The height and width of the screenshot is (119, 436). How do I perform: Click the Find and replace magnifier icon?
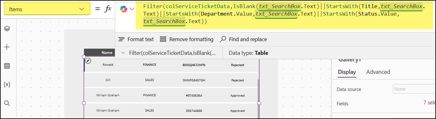point(223,39)
